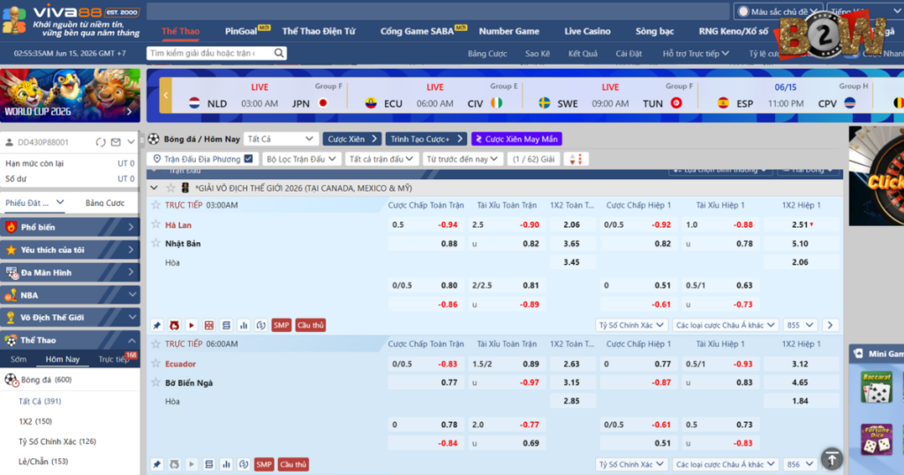Open the messages envelope icon
The width and height of the screenshot is (904, 475).
tap(116, 142)
